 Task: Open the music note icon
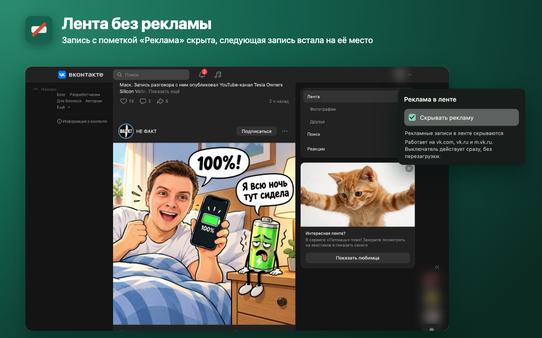218,75
